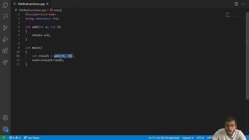Click the word 'result' on line 11

tap(44, 56)
